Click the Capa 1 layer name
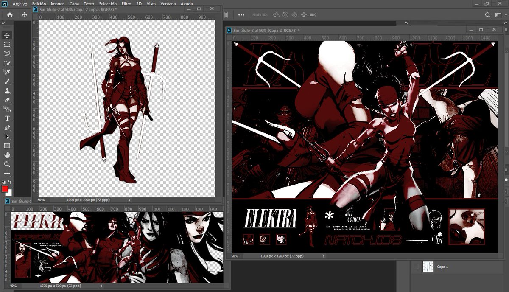Image resolution: width=509 pixels, height=292 pixels. [442, 267]
